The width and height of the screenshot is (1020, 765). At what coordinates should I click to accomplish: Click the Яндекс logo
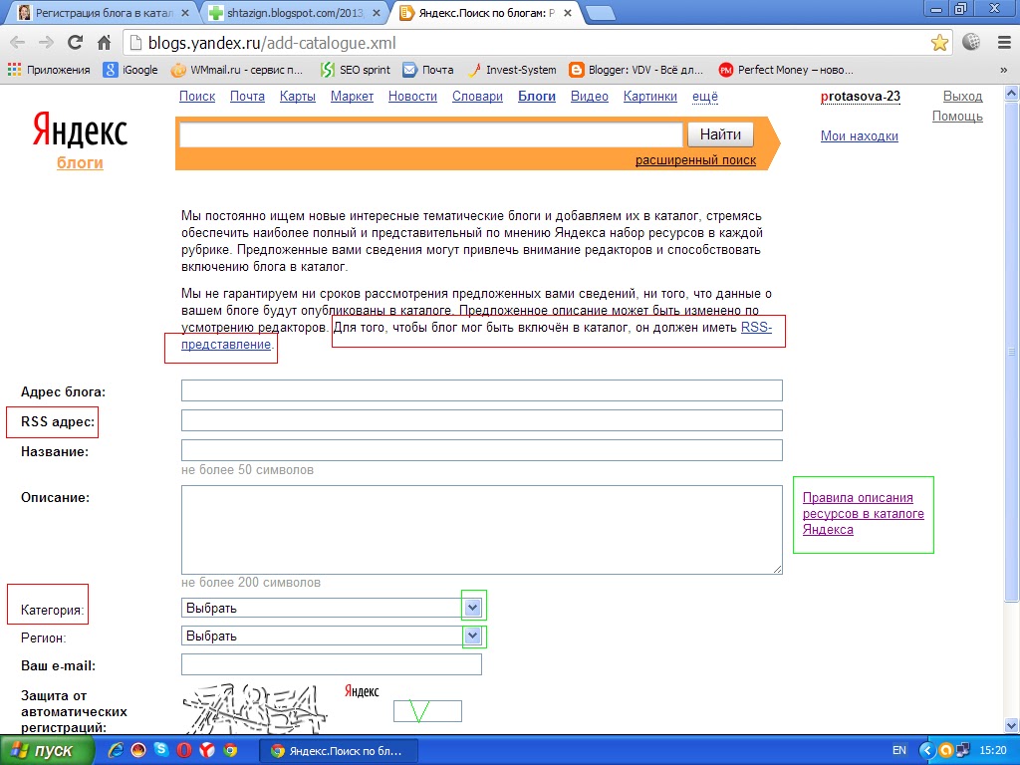point(80,130)
